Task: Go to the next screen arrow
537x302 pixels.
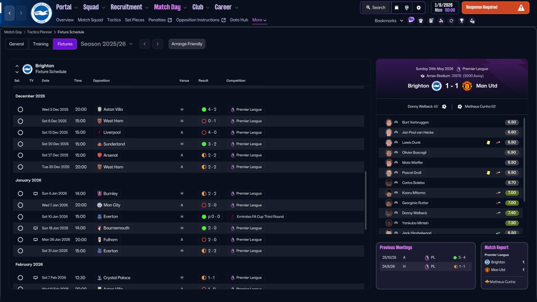Action: point(21,13)
